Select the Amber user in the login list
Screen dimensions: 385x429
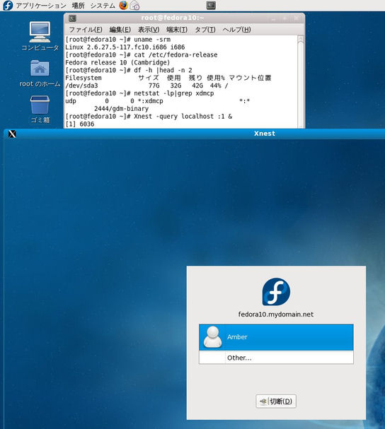tap(276, 337)
